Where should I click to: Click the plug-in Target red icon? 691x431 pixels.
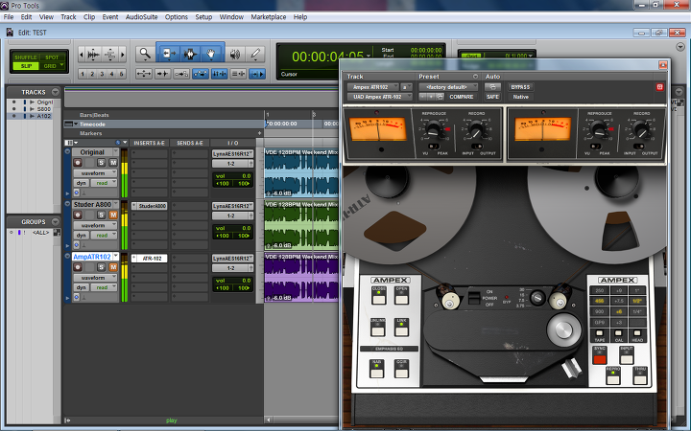click(x=659, y=87)
